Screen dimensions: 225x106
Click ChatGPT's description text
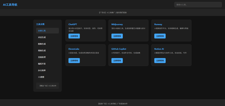(x=85, y=30)
